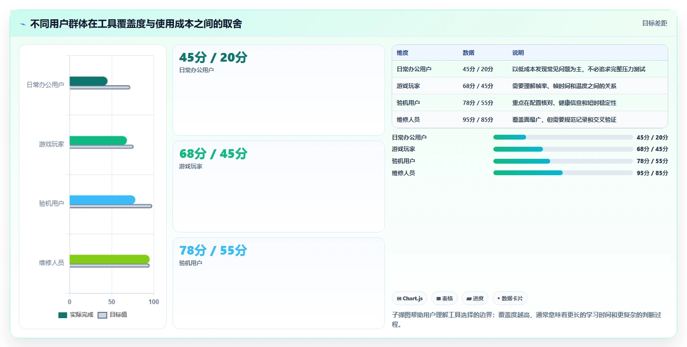The height and width of the screenshot is (347, 687).
Task: Click the 游戏玩家 progress row label
Action: [404, 149]
